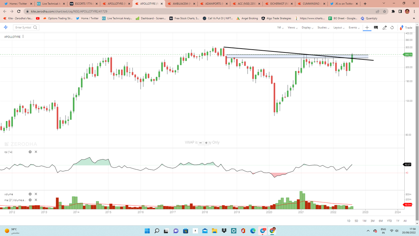Bookmark this page with star icon
The image size is (419, 236).
coord(384,11)
